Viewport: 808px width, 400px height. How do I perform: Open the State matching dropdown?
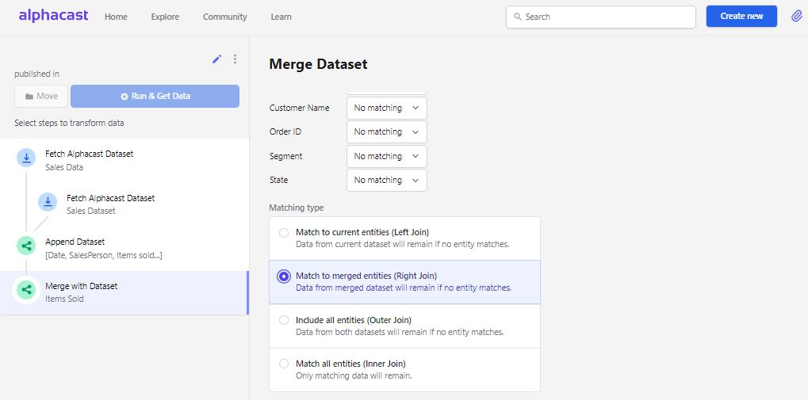386,180
